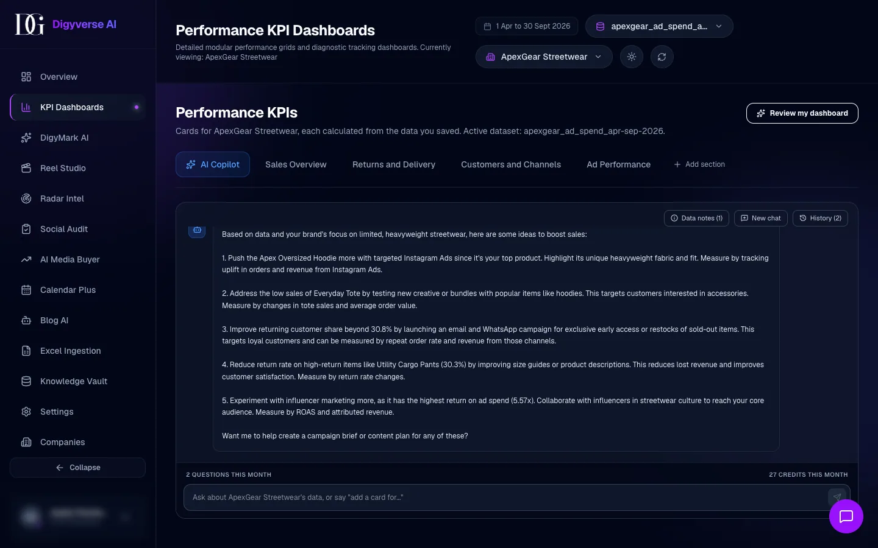Switch to Customers and Channels tab
The width and height of the screenshot is (878, 548).
pyautogui.click(x=511, y=164)
